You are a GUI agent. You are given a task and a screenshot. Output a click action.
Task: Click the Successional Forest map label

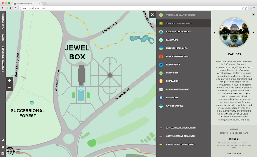[x=28, y=113]
